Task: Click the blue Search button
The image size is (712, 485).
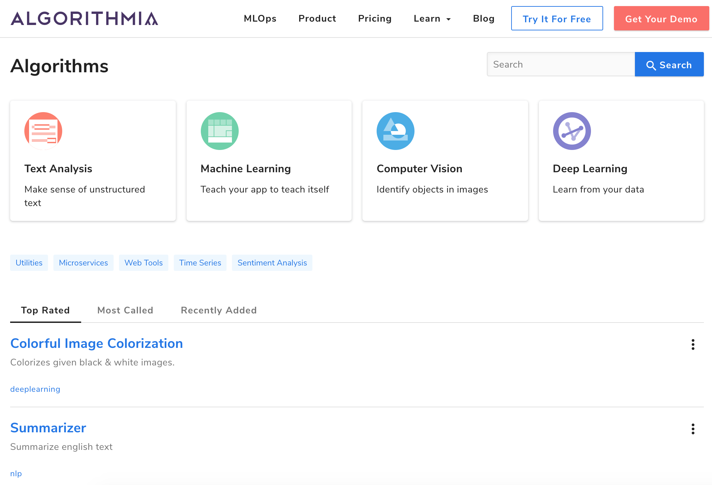Action: pos(669,64)
